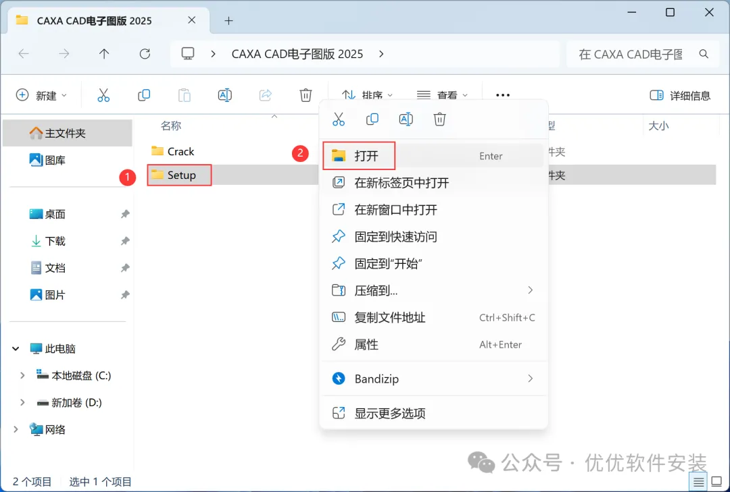Screen dimensions: 730x492
Task: Unpin 文档 with its pin icon
Action: pos(125,268)
